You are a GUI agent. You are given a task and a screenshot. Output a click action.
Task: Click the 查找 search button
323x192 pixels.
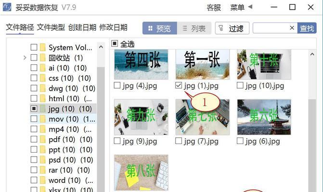click(307, 28)
